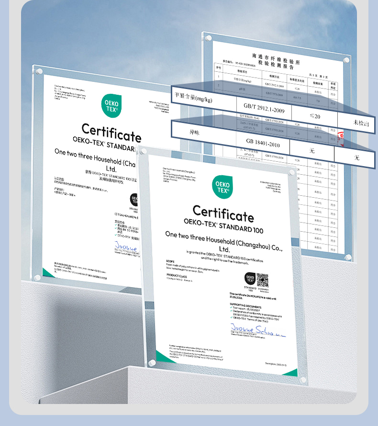Click the "Certificate" heading on the rear certificate

click(x=111, y=133)
